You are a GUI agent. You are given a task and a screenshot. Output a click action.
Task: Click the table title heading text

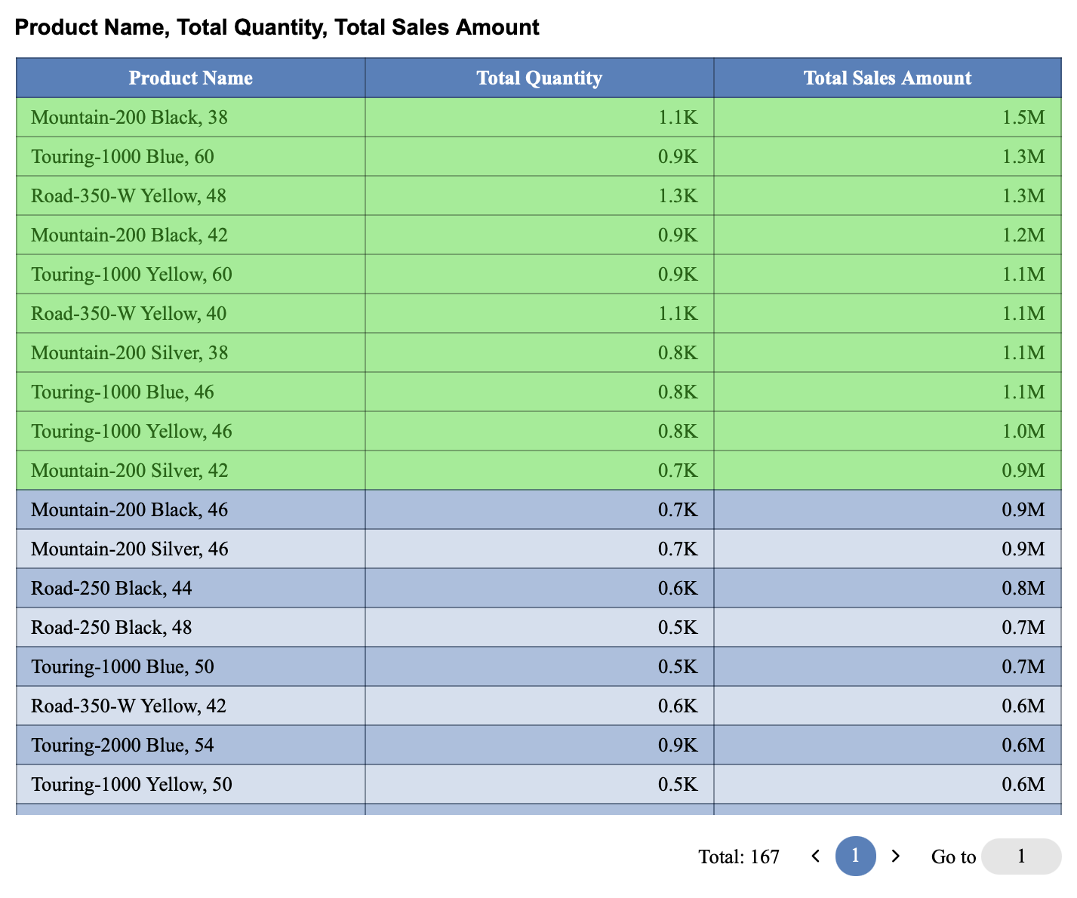(x=277, y=27)
